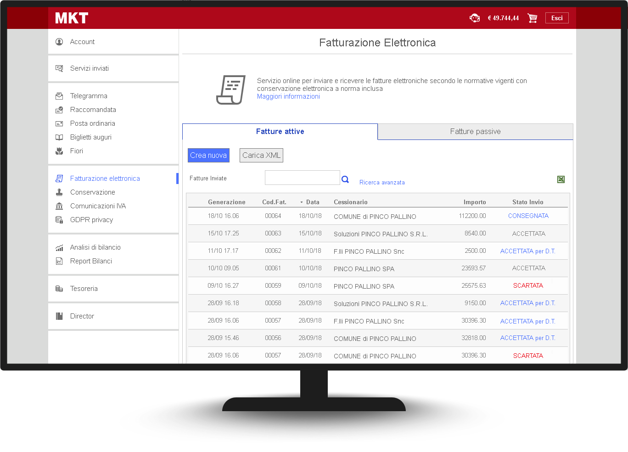Open the shopping cart
The width and height of the screenshot is (628, 452).
tap(532, 18)
